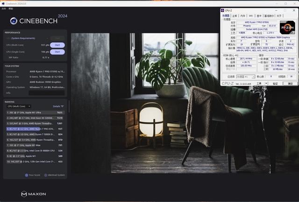The height and width of the screenshot is (202, 299).
Task: Click the Your Score legend dot
Action: click(x=27, y=175)
